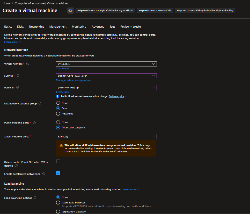Open Compute infrastructure | Virtual machines breadcrumb
This screenshot has width=250, height=214.
(x=41, y=3)
